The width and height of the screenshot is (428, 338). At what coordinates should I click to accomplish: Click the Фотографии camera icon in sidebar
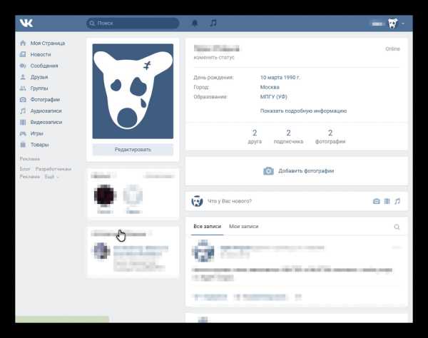23,100
